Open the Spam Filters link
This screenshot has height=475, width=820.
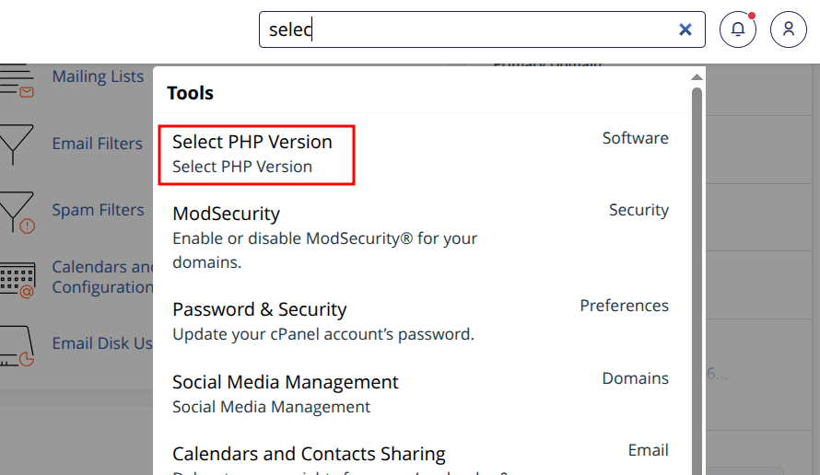pyautogui.click(x=98, y=210)
